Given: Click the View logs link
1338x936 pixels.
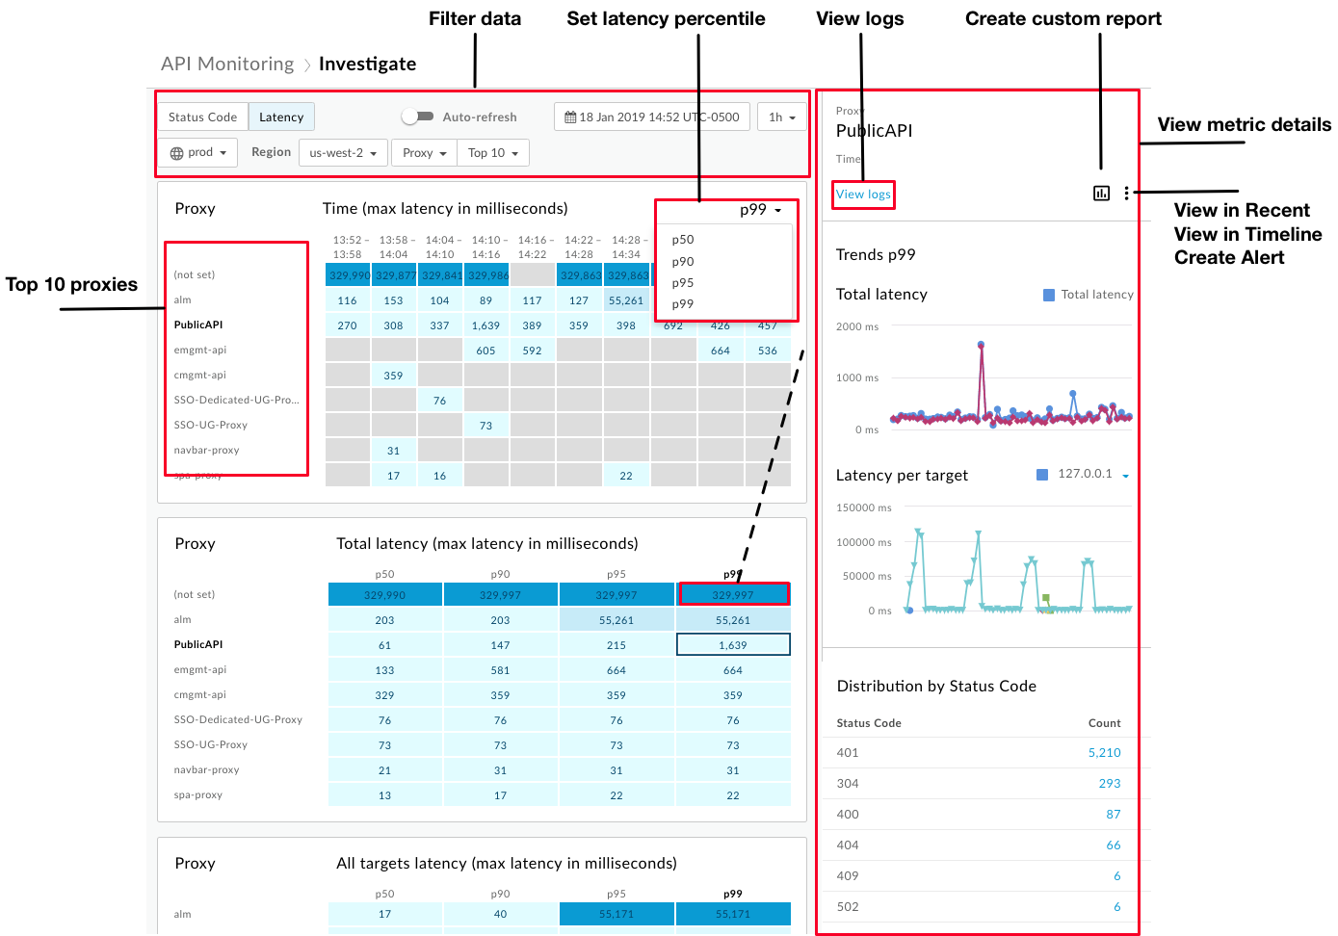Looking at the screenshot, I should (x=862, y=195).
